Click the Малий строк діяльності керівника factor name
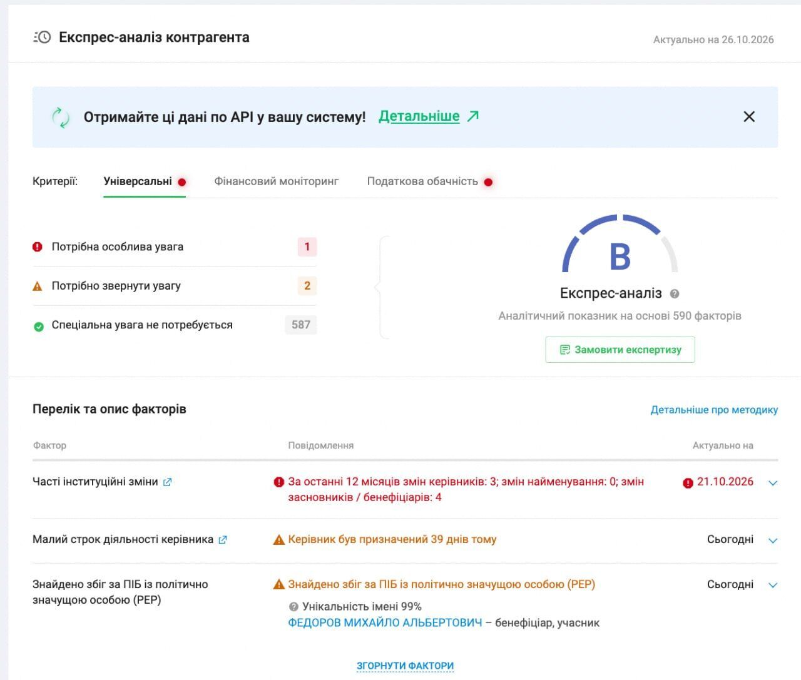Viewport: 801px width, 680px height. point(123,539)
